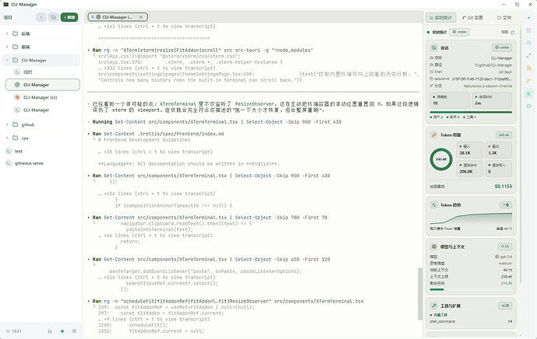The image size is (537, 339).
Task: Switch to the Git 变更 tab
Action: click(x=472, y=17)
